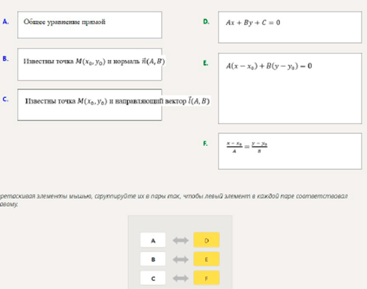Click the formula box Ax + By + C = 0
This screenshot has height=289, width=367.
click(x=290, y=27)
